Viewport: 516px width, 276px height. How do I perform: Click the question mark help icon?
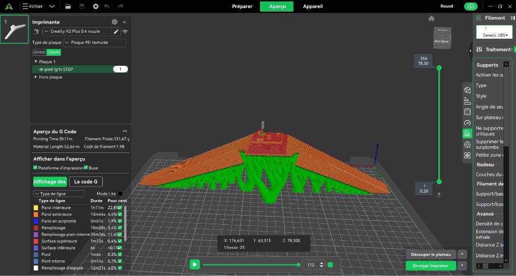click(439, 194)
